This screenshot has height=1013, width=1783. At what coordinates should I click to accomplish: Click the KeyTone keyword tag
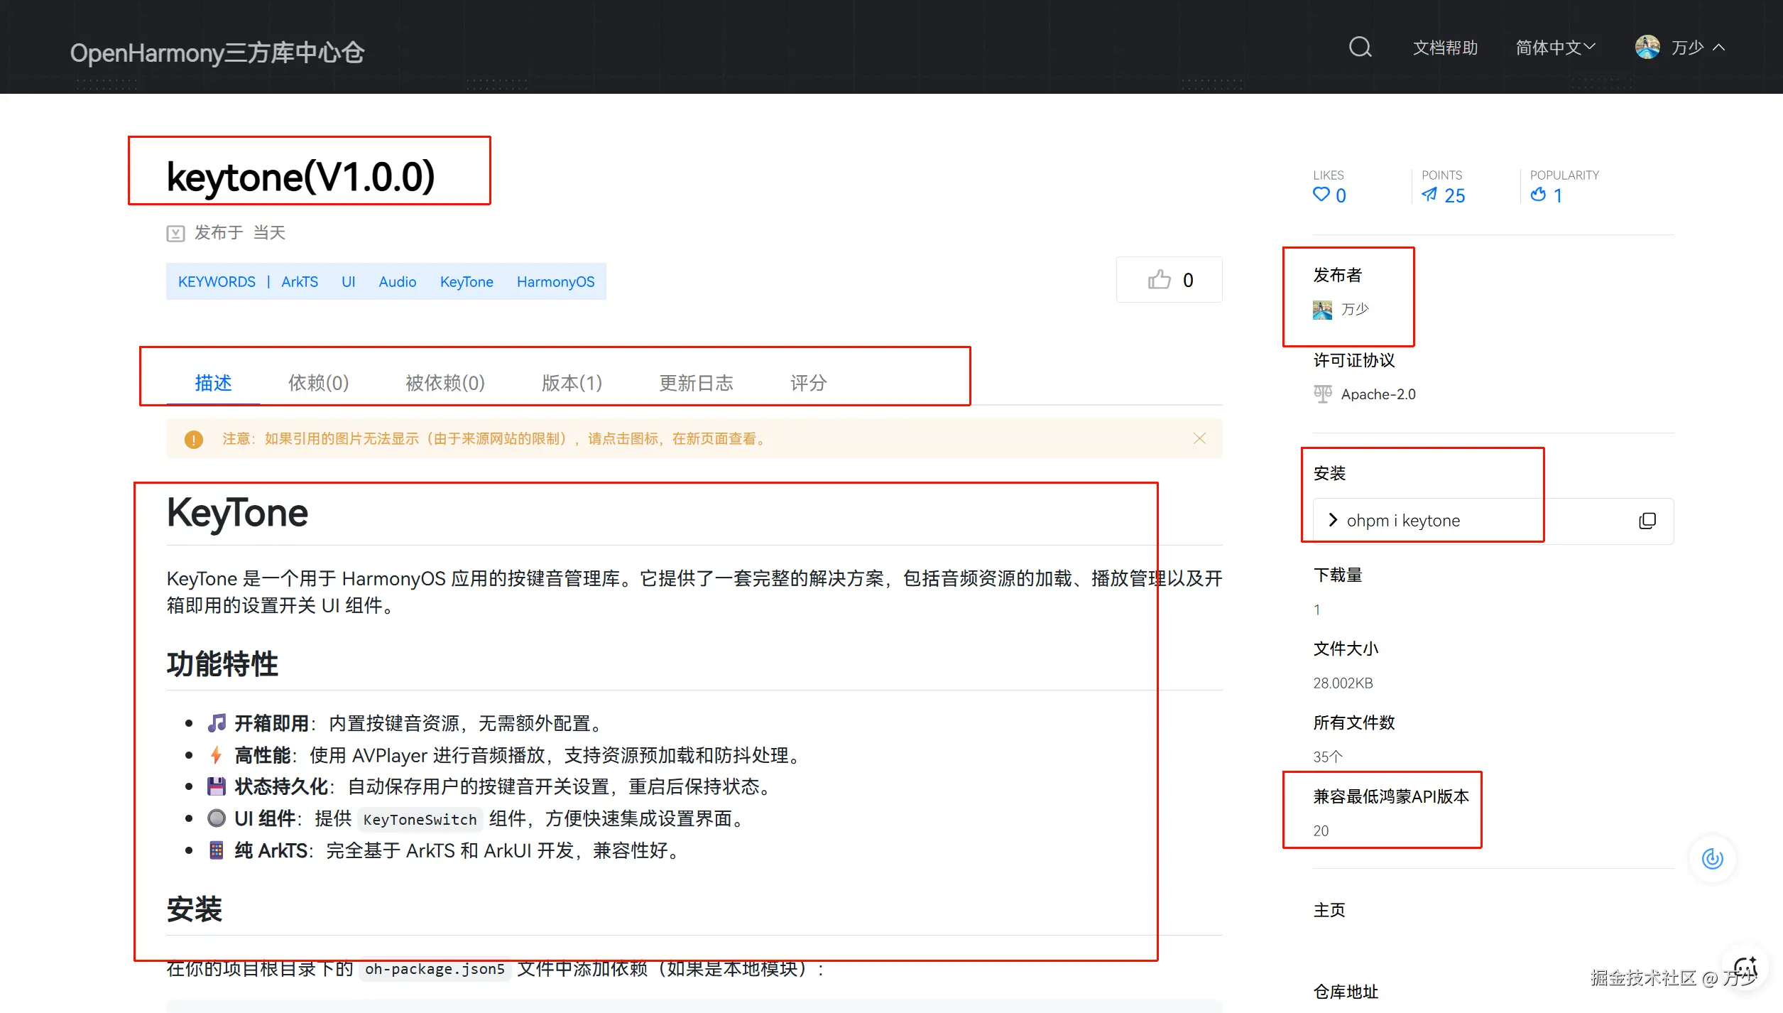(467, 282)
